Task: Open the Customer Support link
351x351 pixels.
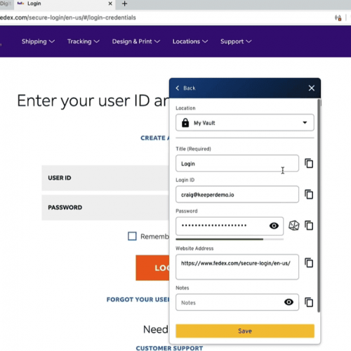Action: click(169, 348)
